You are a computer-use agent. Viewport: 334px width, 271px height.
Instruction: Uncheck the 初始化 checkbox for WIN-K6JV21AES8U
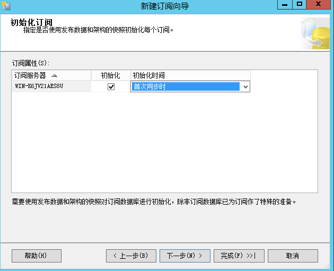click(x=111, y=87)
